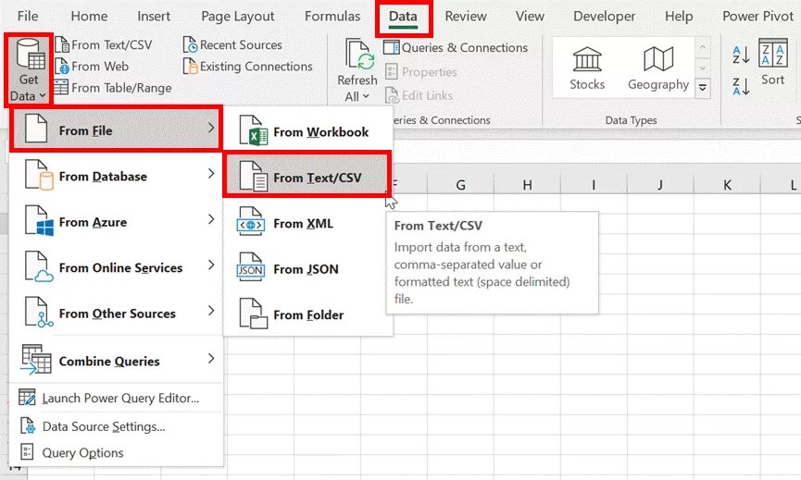Viewport: 801px width, 480px height.
Task: Choose From XML in the submenu
Action: pyautogui.click(x=308, y=224)
